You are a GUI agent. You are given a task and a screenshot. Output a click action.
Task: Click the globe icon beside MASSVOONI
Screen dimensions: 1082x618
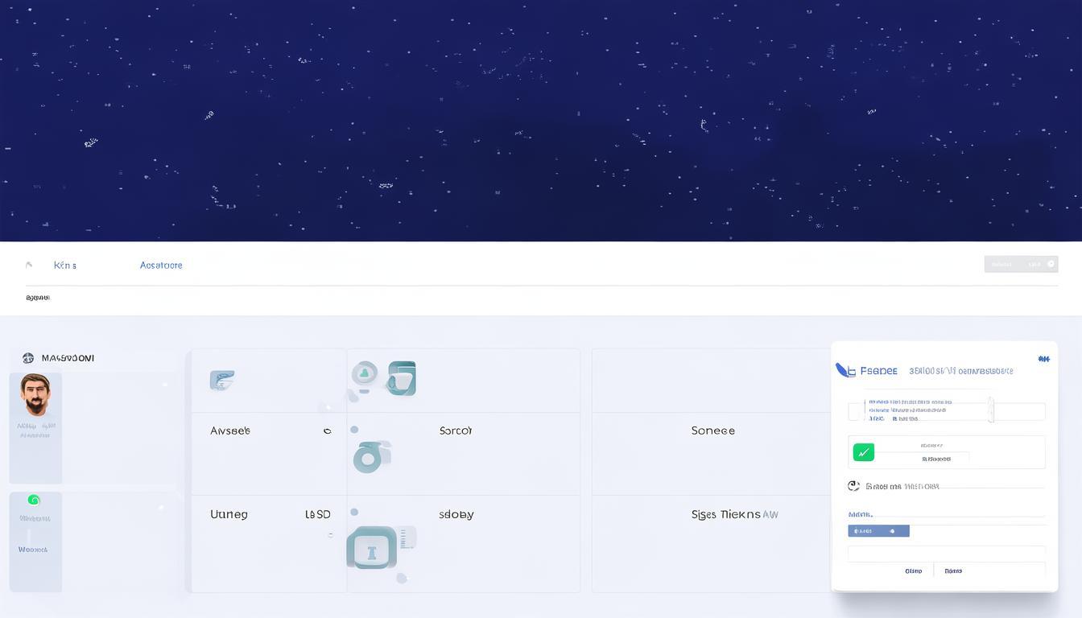pos(28,358)
